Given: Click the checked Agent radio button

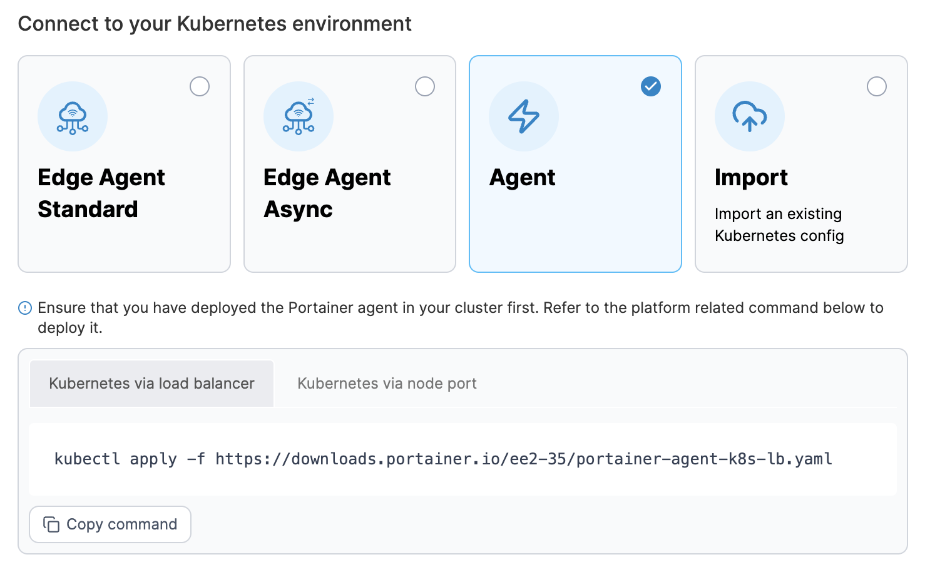Looking at the screenshot, I should point(651,86).
